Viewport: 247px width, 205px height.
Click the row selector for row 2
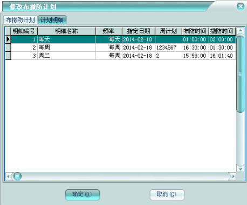pos(8,47)
